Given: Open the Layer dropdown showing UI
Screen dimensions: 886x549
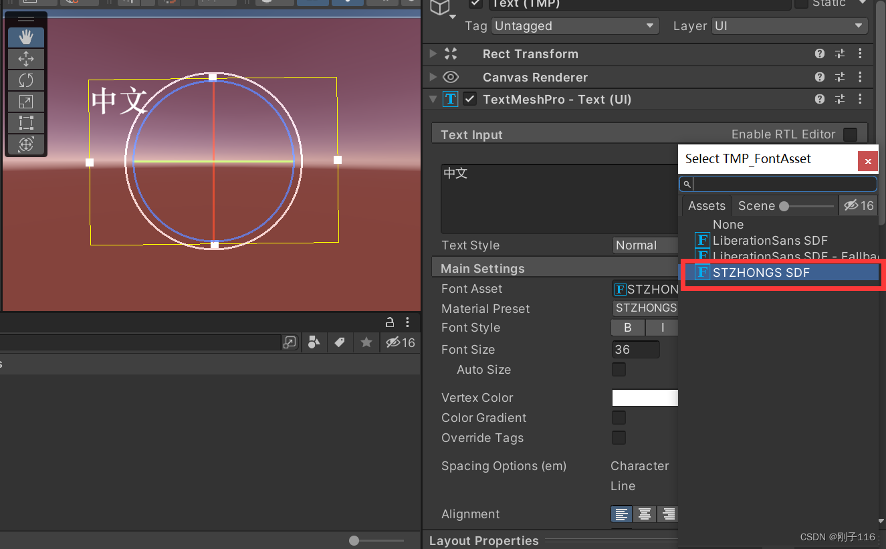Looking at the screenshot, I should 790,26.
